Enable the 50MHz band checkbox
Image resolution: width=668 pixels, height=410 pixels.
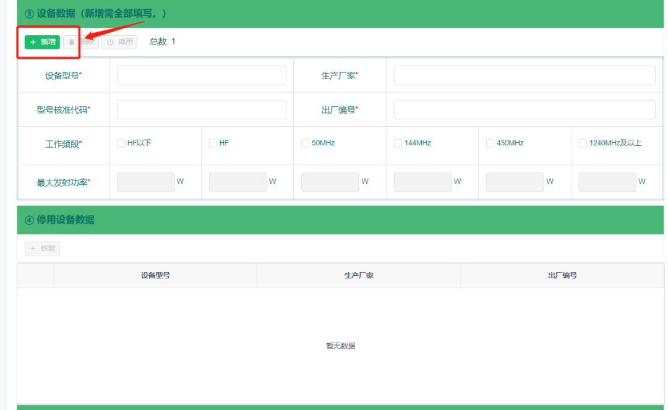[x=305, y=143]
